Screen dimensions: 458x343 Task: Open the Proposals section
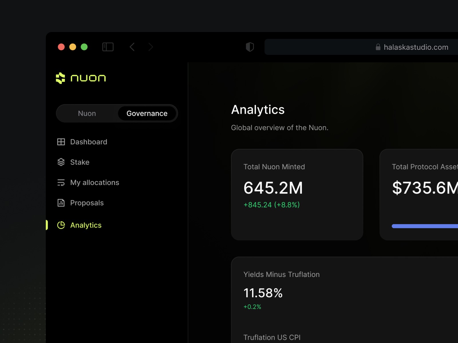click(x=80, y=203)
